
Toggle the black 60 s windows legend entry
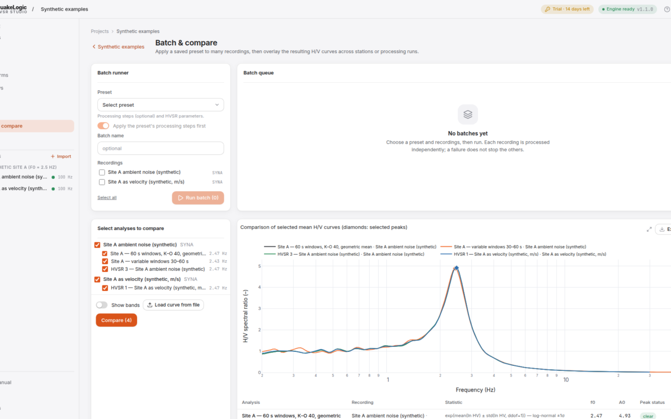[x=349, y=246]
